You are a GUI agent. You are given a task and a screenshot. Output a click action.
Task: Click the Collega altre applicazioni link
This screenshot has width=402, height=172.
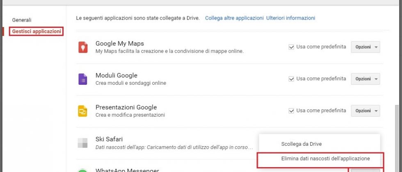234,18
